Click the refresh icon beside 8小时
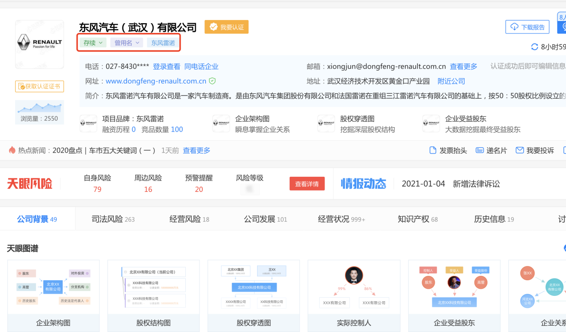The height and width of the screenshot is (332, 566). point(534,47)
